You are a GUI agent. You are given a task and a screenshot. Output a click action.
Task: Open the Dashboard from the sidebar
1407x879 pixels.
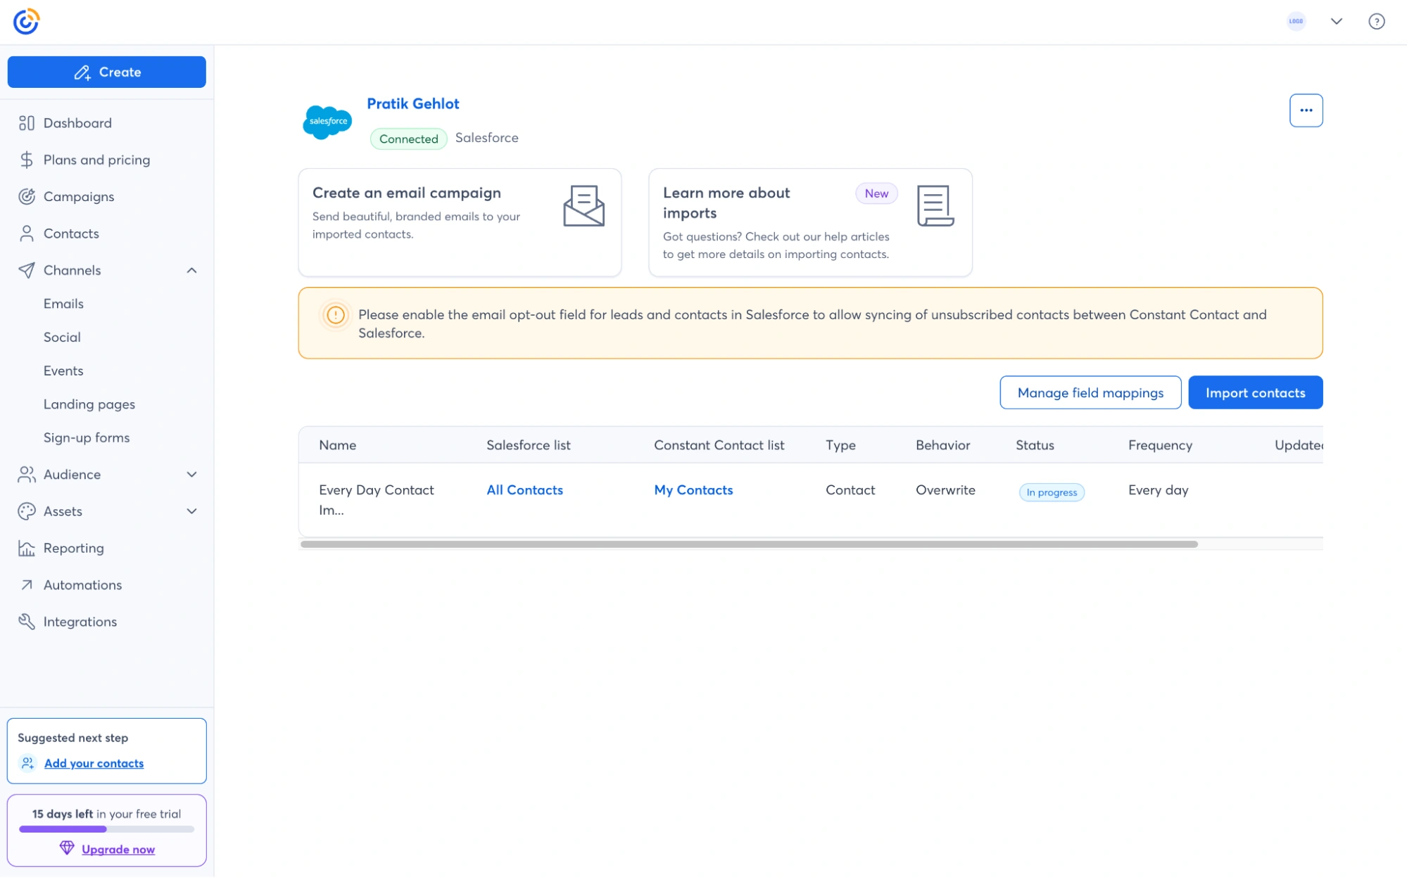click(77, 122)
